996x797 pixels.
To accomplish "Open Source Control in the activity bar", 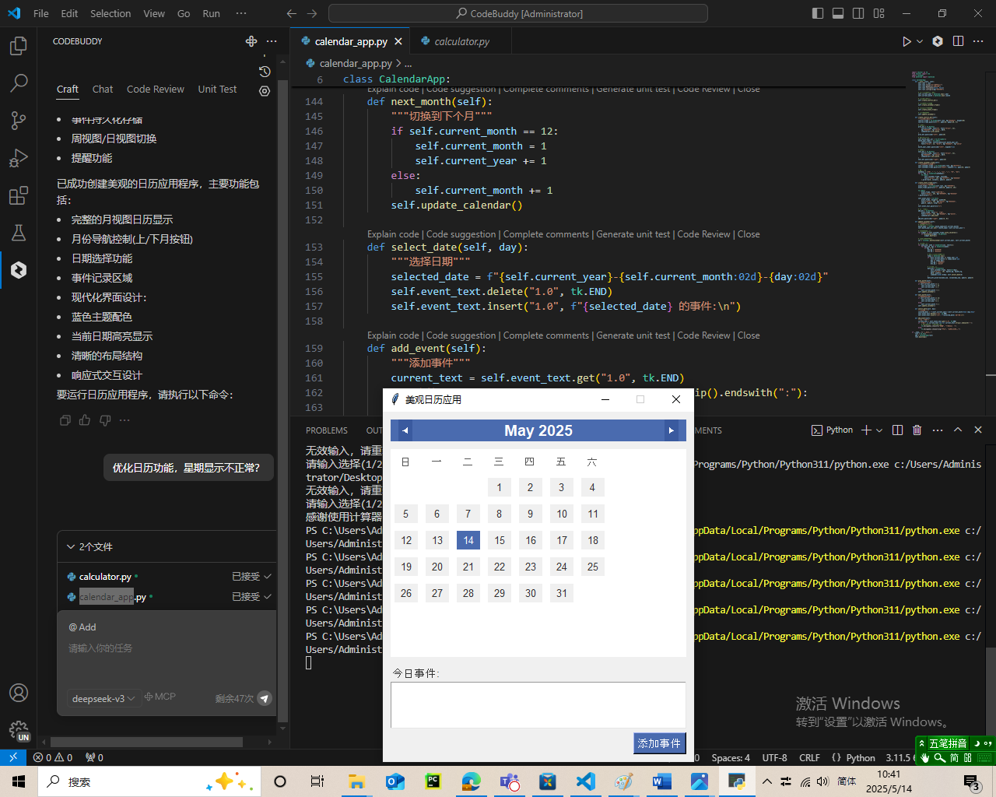I will [19, 121].
